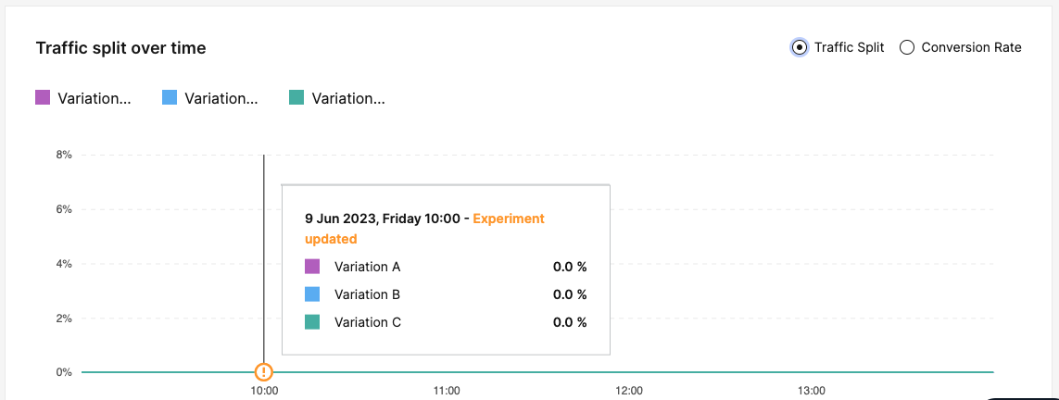Click the 13:00 x-axis label
Screen dimensions: 1059x400
coord(811,390)
